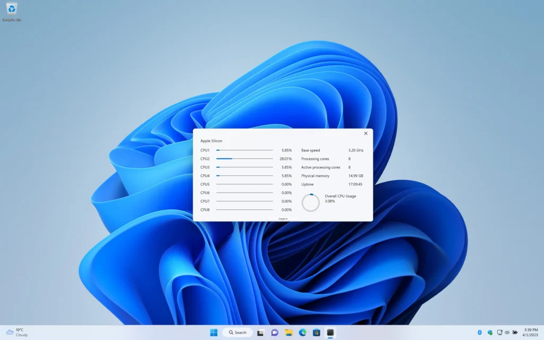Image resolution: width=544 pixels, height=340 pixels.
Task: Click the 17:09:45 uptime value
Action: [x=355, y=184]
